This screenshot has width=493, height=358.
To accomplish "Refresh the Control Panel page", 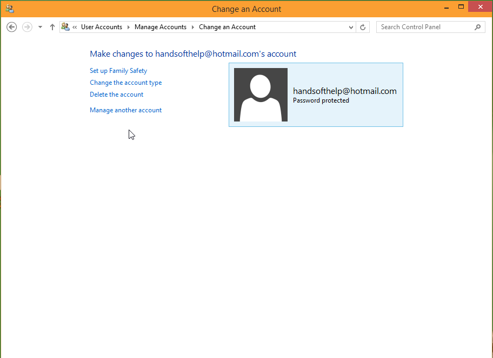I will [363, 28].
